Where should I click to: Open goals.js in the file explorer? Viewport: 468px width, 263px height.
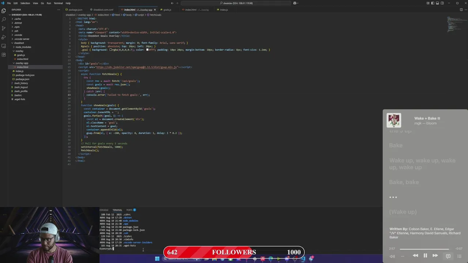coord(21,55)
